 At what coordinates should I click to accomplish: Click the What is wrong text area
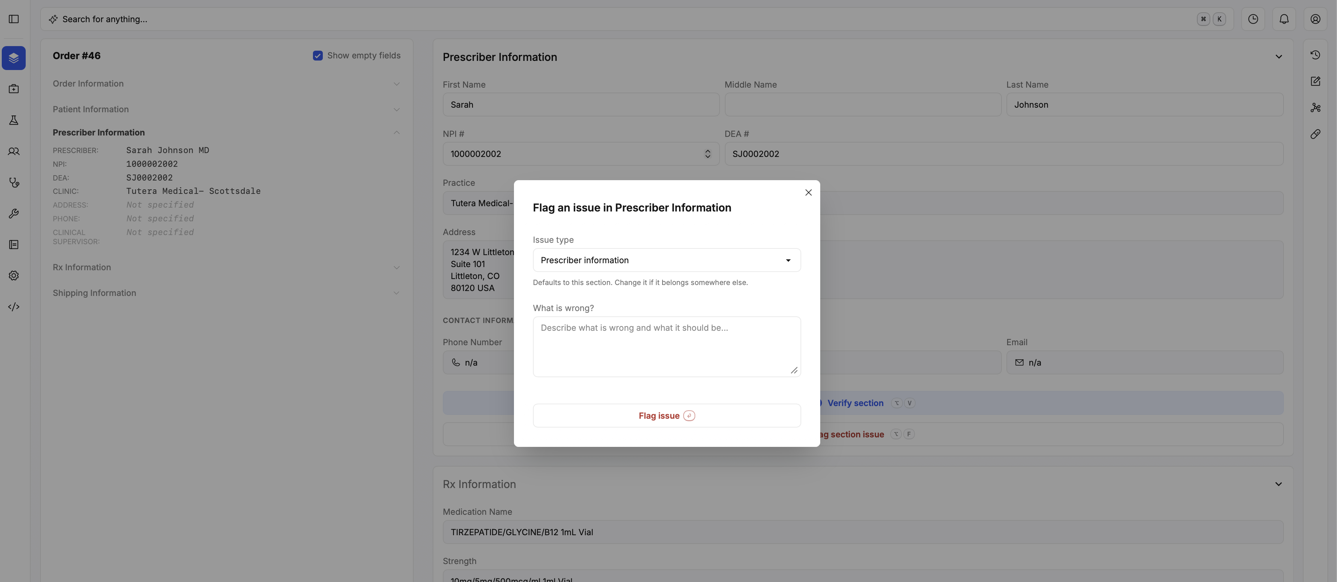(x=666, y=347)
